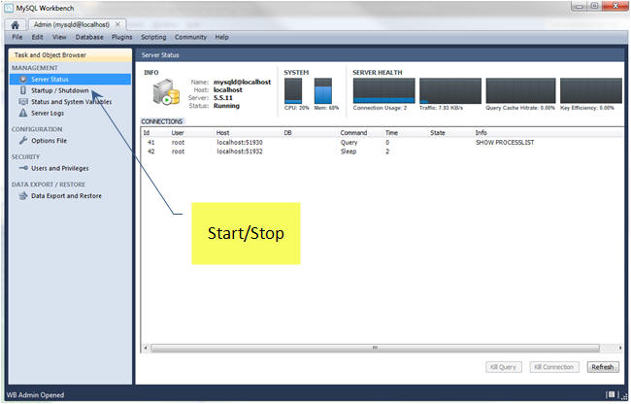Click the Traffic graph
The width and height of the screenshot is (631, 404).
point(450,90)
